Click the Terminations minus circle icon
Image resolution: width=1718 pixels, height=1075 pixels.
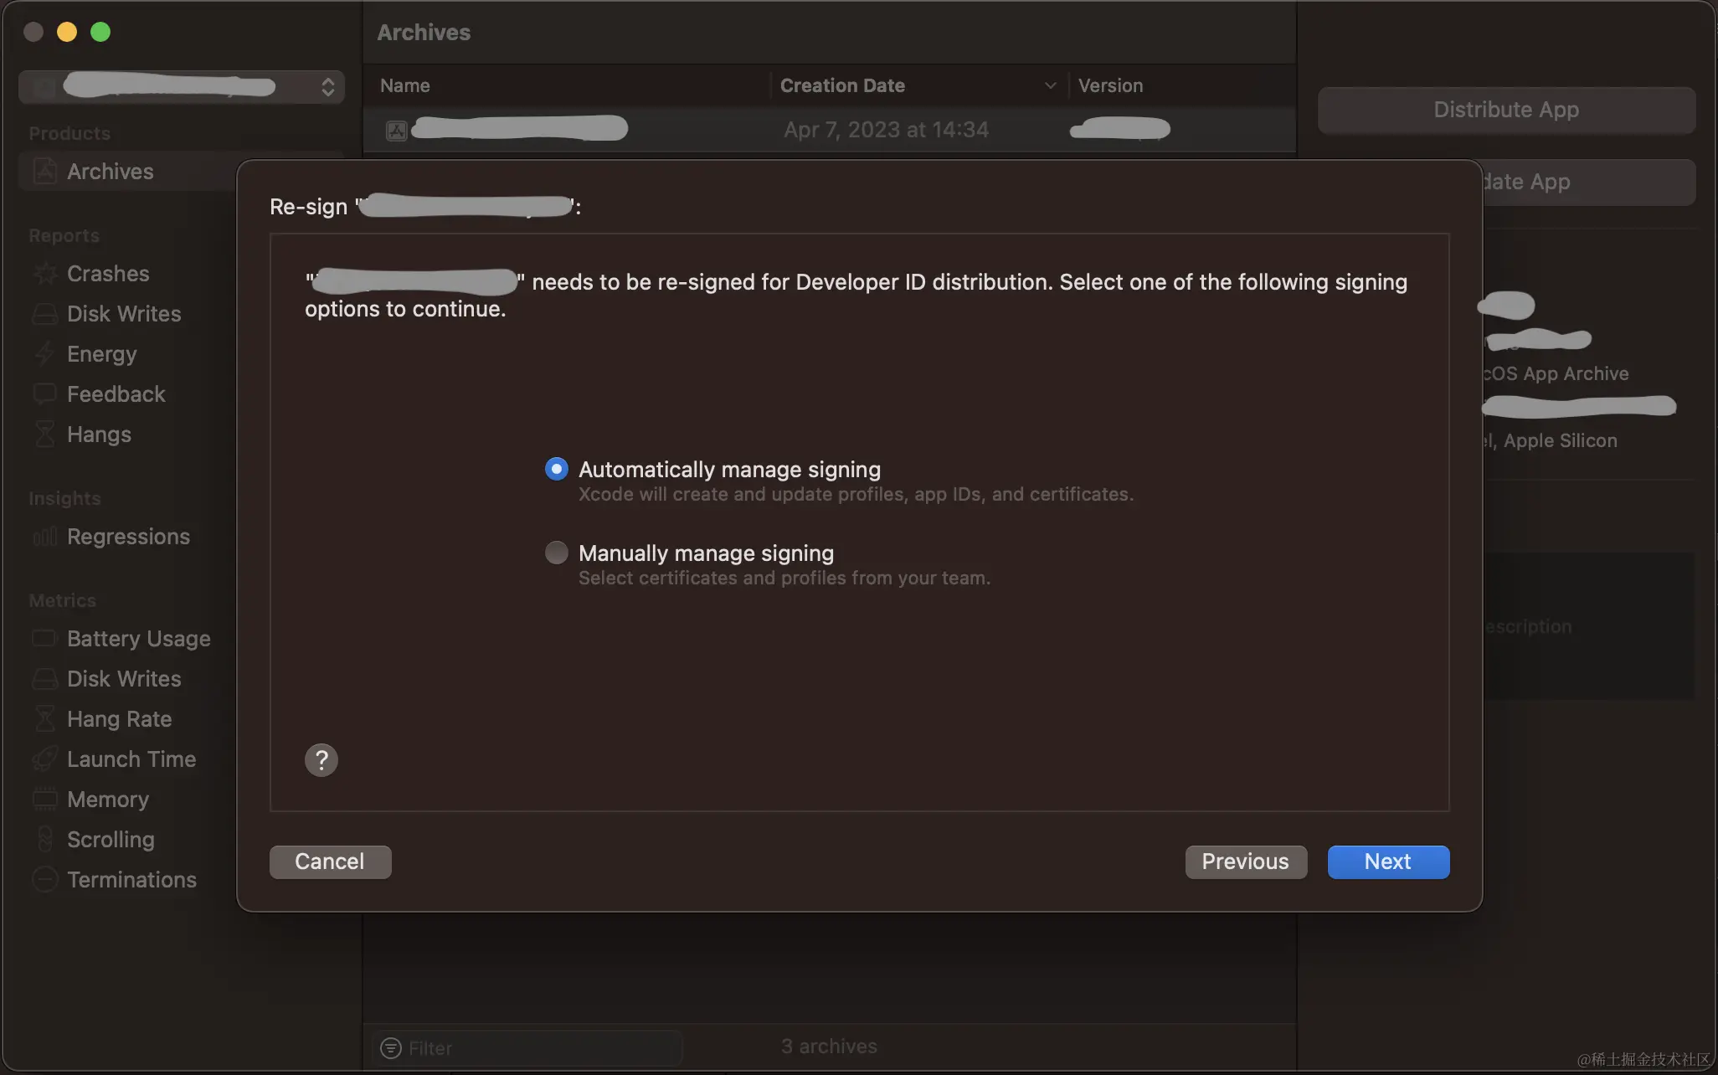[45, 880]
